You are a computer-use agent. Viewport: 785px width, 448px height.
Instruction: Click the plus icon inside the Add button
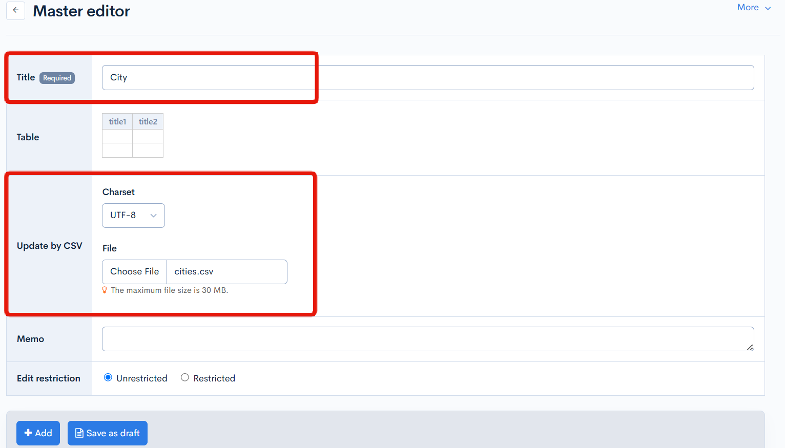click(x=28, y=433)
